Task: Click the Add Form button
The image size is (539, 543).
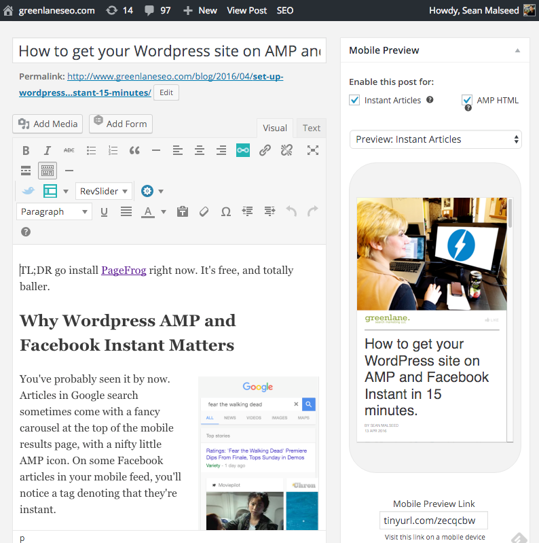Action: point(121,124)
